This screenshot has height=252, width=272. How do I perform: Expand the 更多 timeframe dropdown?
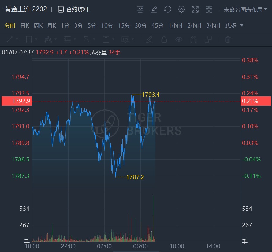[x=234, y=25]
